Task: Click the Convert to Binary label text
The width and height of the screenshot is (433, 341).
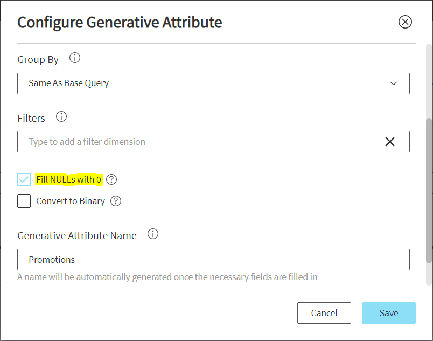Action: click(x=70, y=201)
